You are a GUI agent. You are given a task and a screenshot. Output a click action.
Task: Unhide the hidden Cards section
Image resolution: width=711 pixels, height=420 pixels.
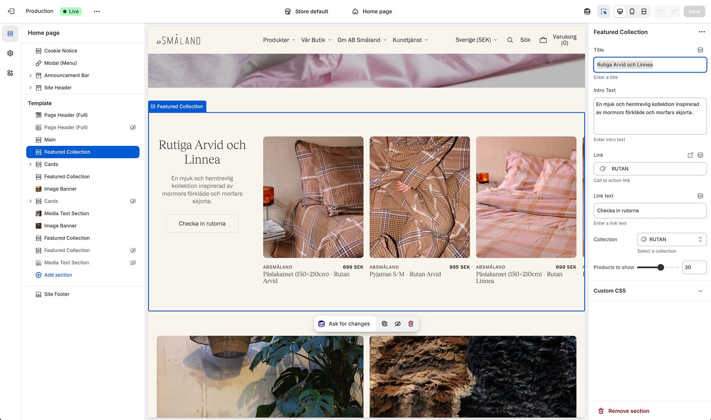133,201
